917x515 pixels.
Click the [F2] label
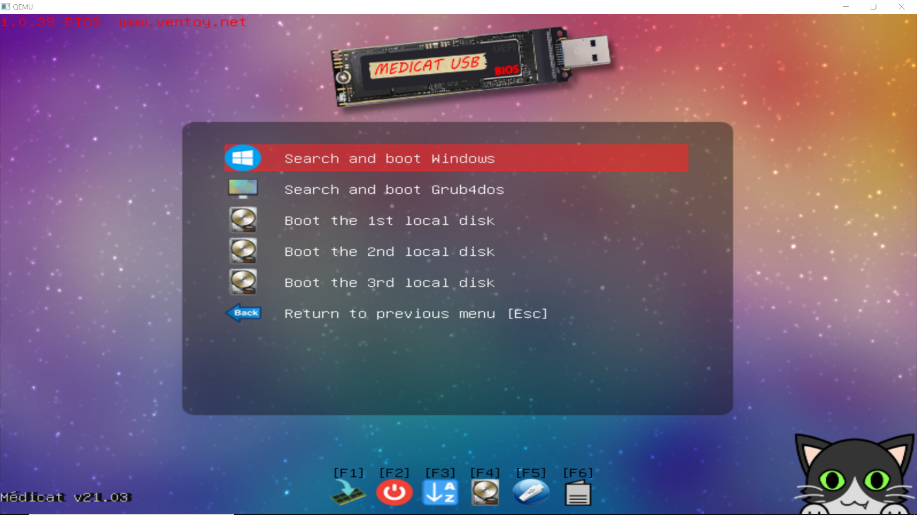pos(395,473)
